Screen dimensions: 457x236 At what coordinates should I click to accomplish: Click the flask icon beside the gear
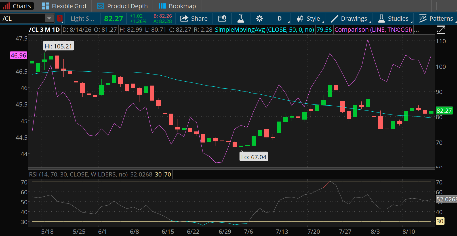(x=241, y=19)
